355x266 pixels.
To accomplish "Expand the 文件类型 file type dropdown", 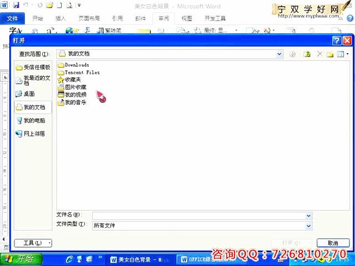I will (308, 226).
